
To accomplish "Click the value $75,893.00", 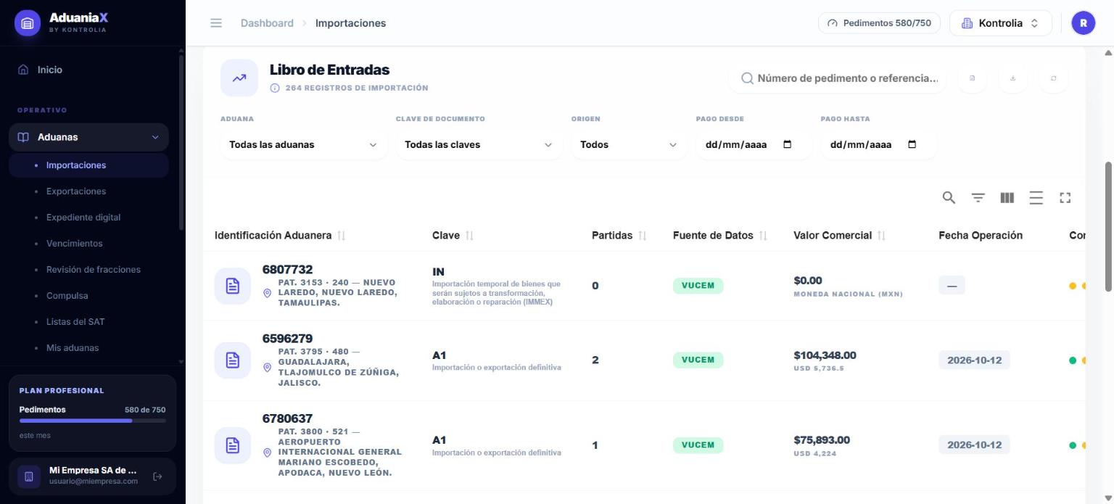I will [x=822, y=440].
